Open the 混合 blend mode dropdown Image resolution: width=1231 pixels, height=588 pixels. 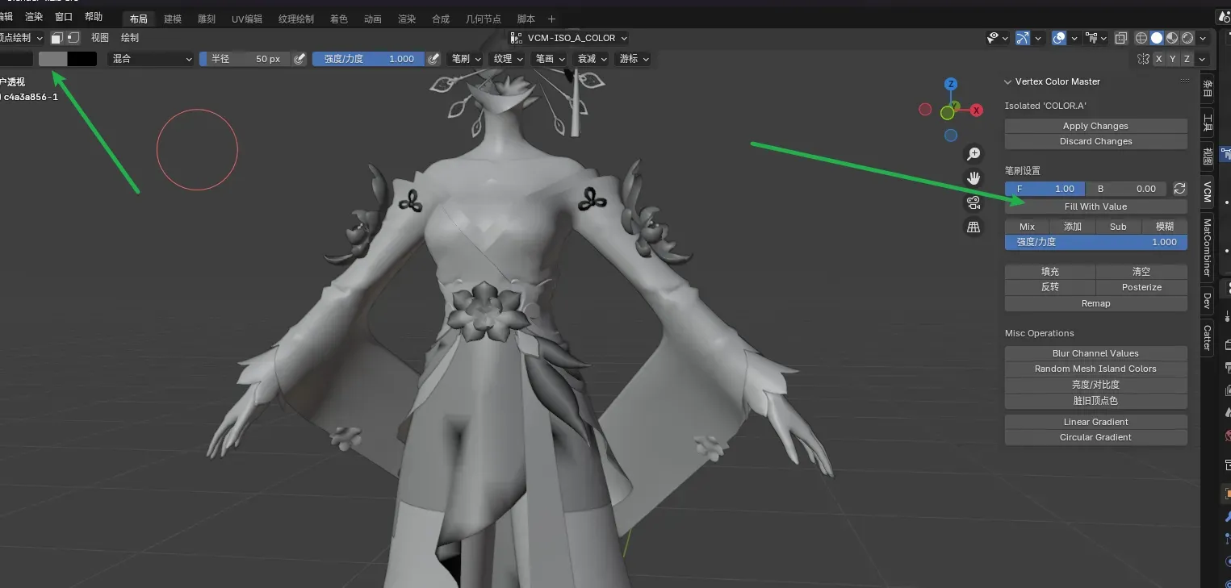[x=151, y=59]
